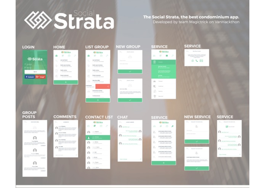Screen dimensions: 265x188
Task: Tap back arrow on empty New Group form
Action: [x=120, y=52]
